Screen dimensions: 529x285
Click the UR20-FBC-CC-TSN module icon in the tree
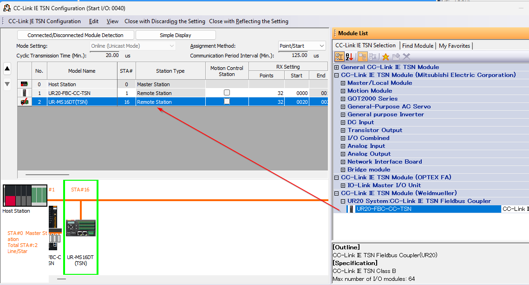(351, 209)
